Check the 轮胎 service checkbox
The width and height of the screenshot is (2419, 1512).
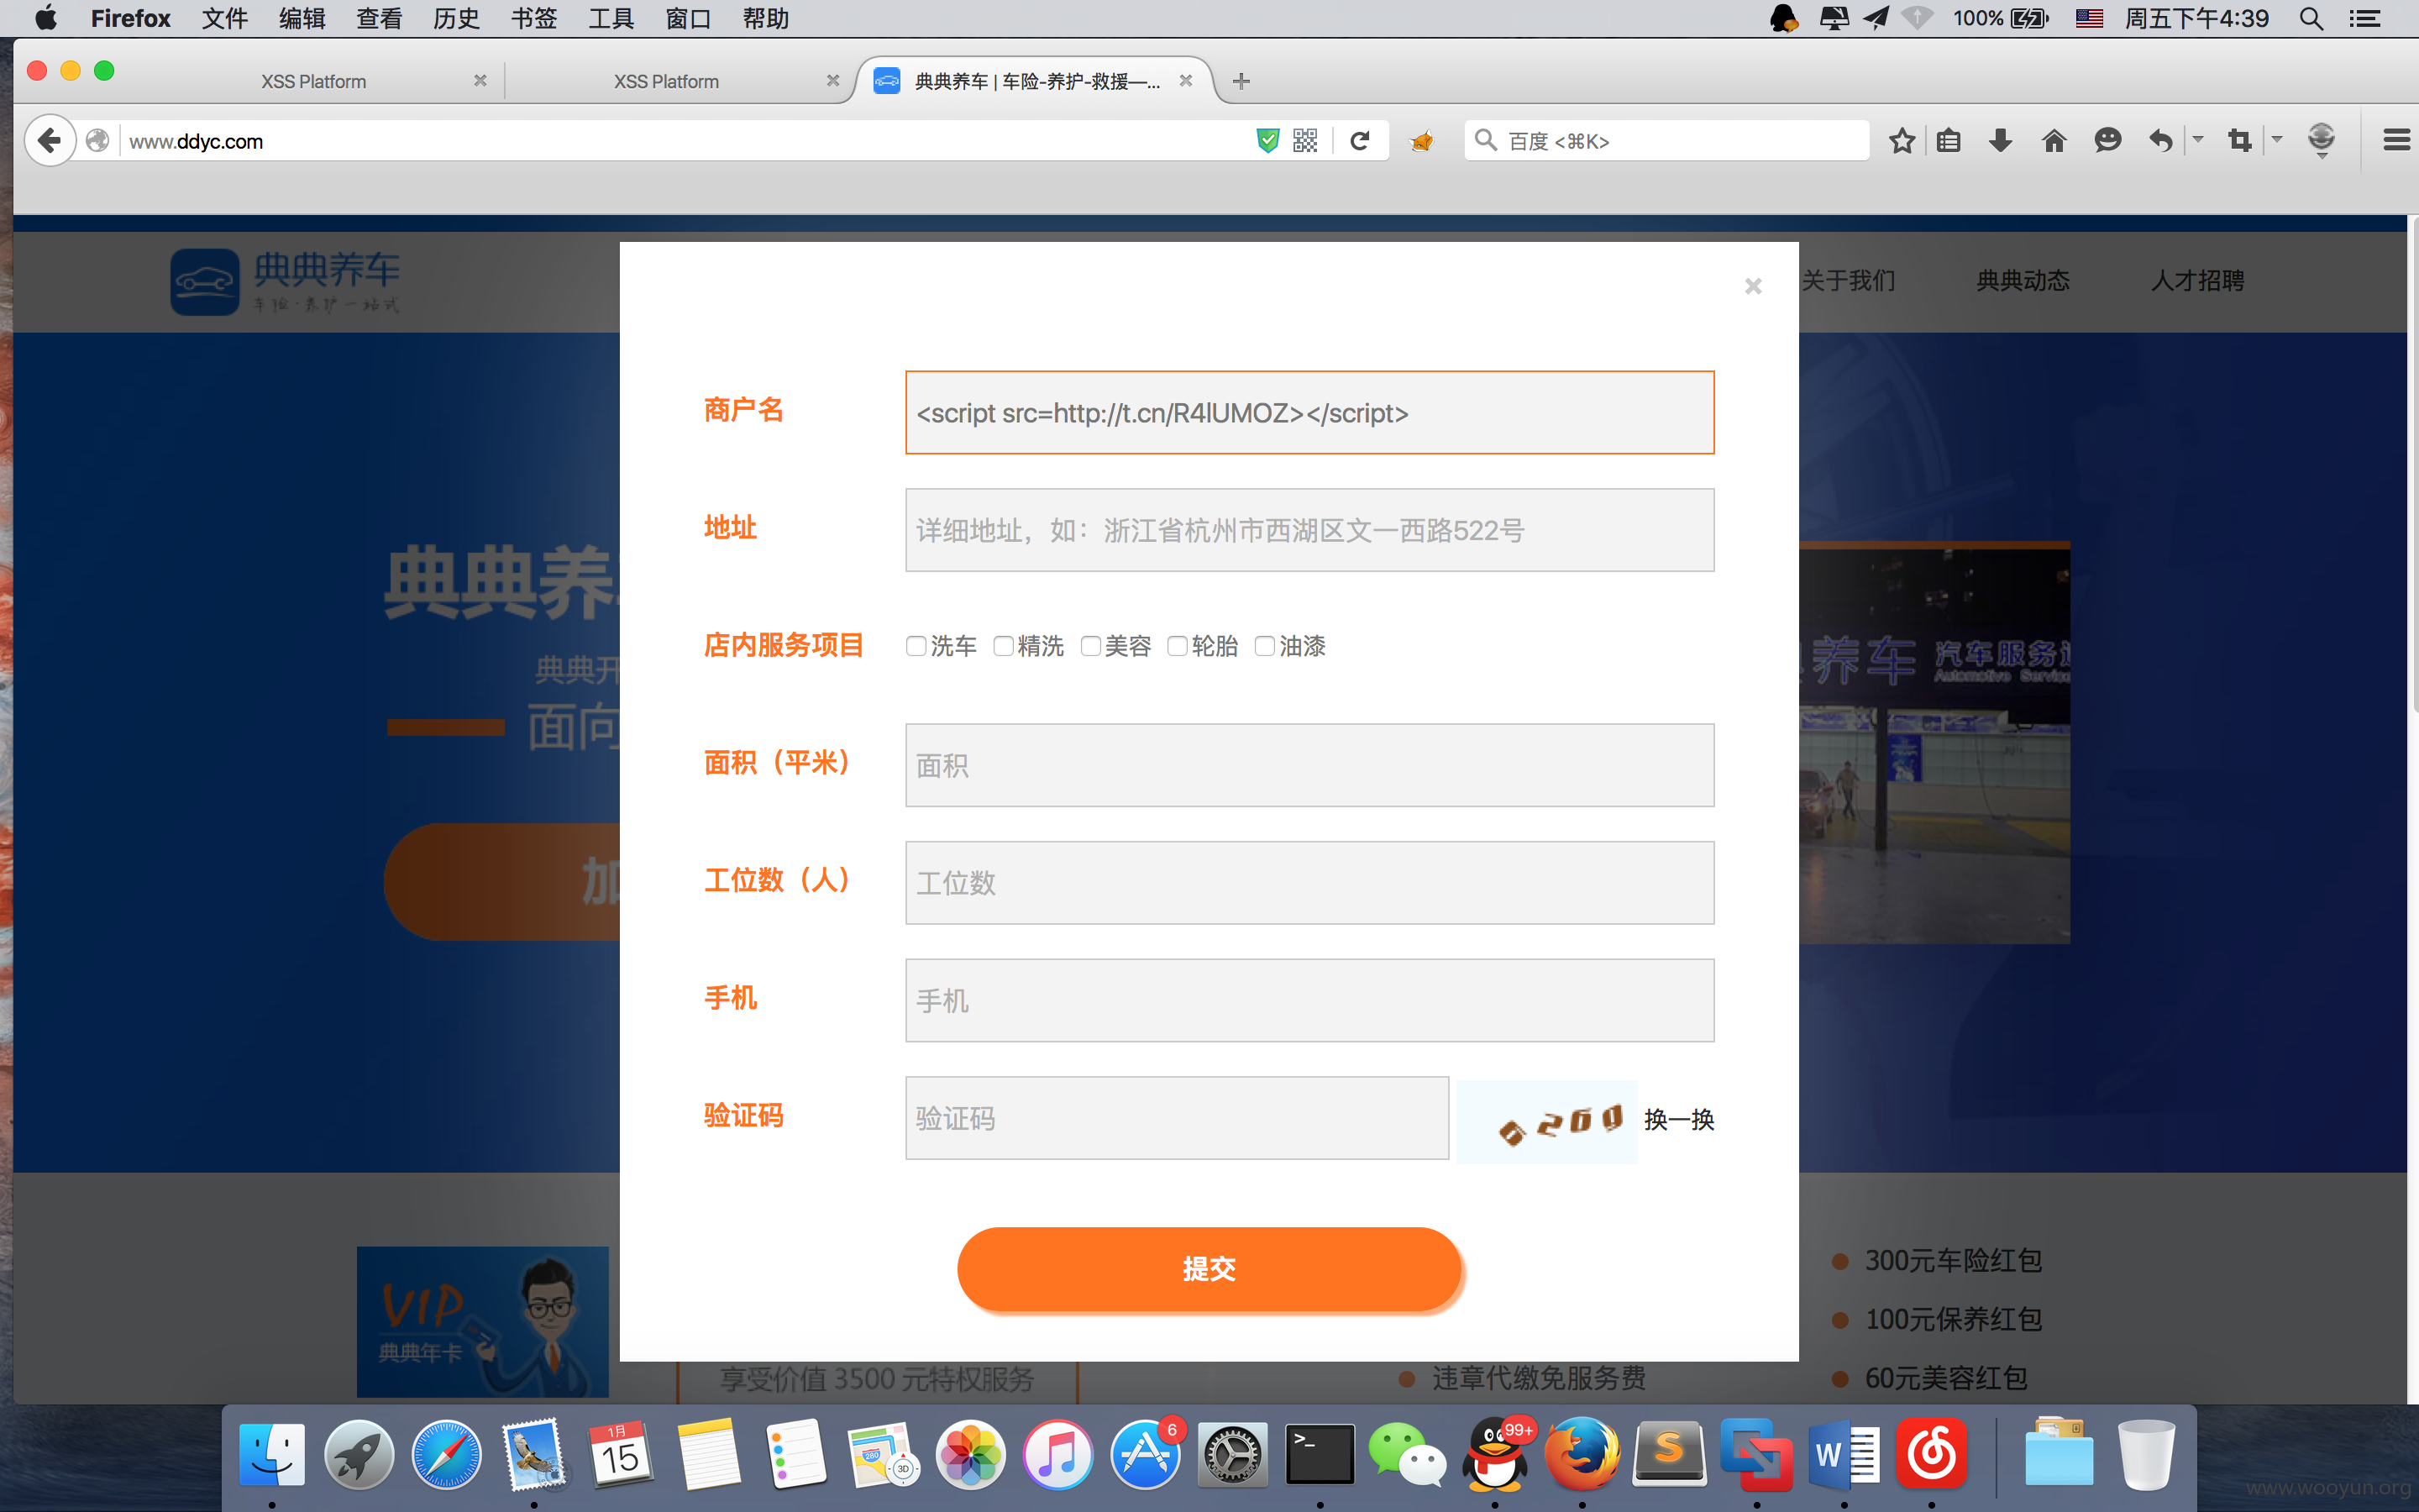point(1178,646)
